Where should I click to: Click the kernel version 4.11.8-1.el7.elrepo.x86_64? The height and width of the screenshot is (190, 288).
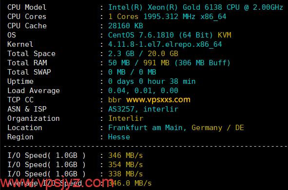tap(165, 45)
